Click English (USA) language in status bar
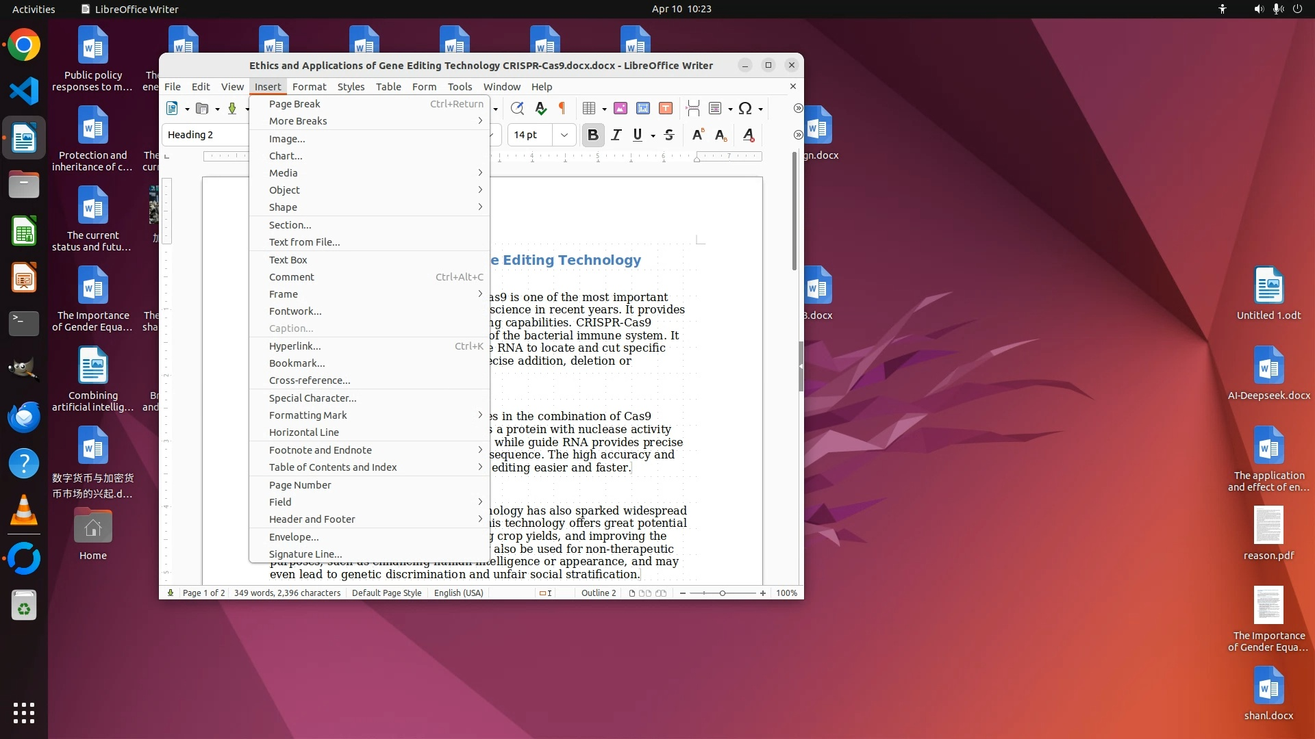1315x739 pixels. pyautogui.click(x=458, y=593)
